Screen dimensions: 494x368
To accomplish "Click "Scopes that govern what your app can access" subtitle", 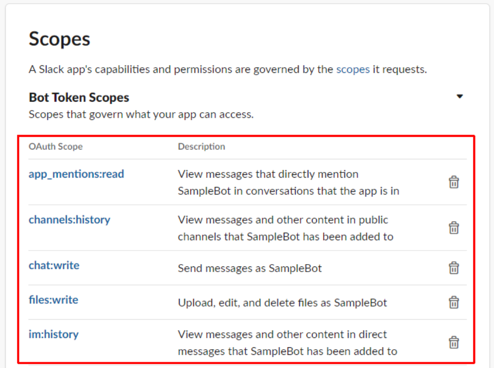I will click(x=141, y=114).
